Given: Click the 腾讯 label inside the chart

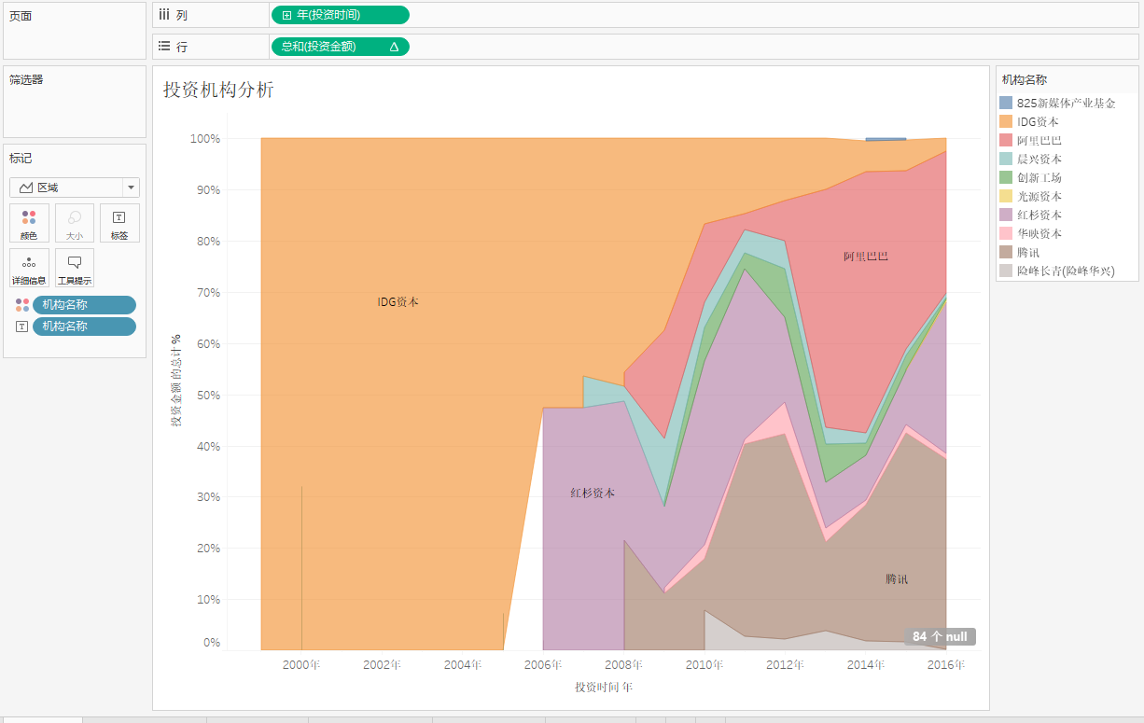Looking at the screenshot, I should click(897, 578).
